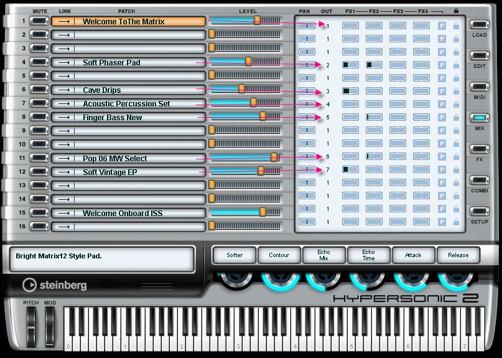
Task: Mute channel 1 Welcome ToThe Matrix
Action: click(39, 21)
